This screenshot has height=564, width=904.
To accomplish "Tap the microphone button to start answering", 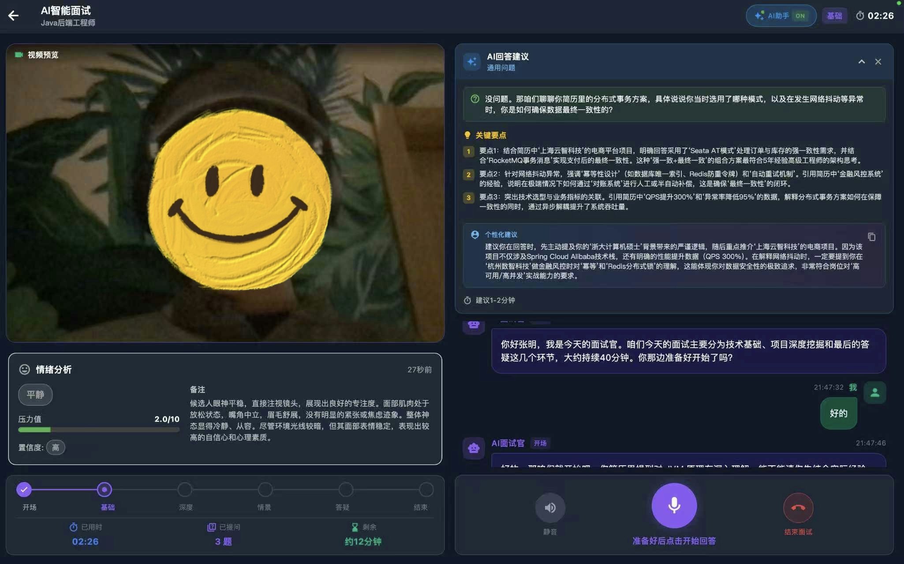I will point(673,506).
